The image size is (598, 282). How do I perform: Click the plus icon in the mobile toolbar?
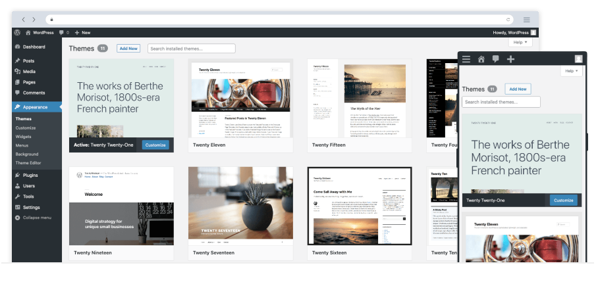coord(510,59)
